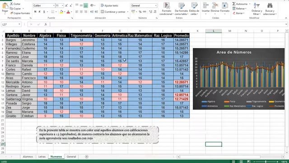The height and width of the screenshot is (163, 289).
Task: Open Formato condicional menu
Action: click(167, 9)
